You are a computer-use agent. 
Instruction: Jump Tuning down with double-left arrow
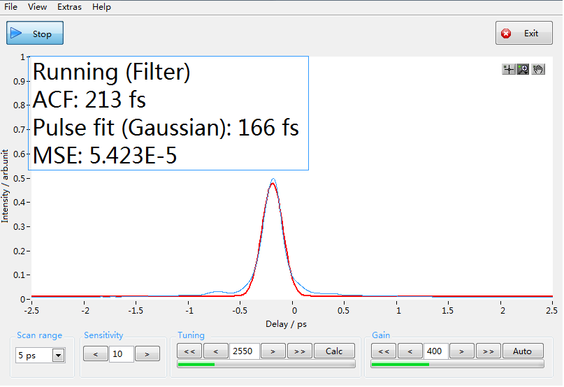190,351
